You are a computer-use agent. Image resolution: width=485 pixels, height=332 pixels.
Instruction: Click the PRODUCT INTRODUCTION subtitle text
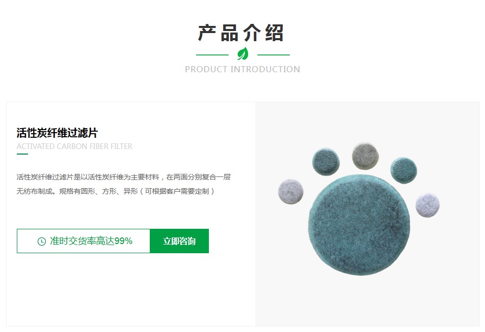coord(242,69)
